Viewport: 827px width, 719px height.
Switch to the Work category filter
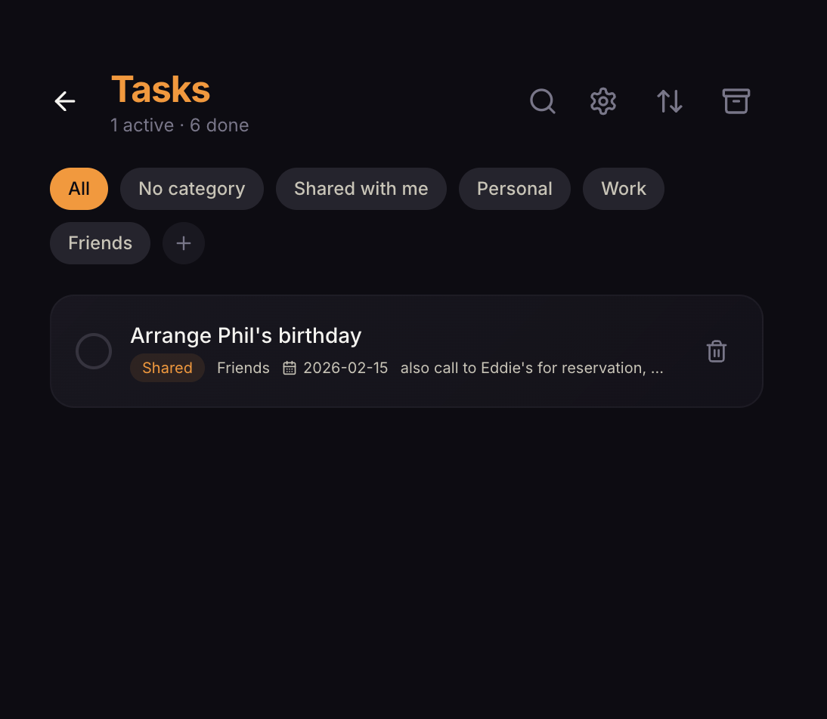point(623,188)
